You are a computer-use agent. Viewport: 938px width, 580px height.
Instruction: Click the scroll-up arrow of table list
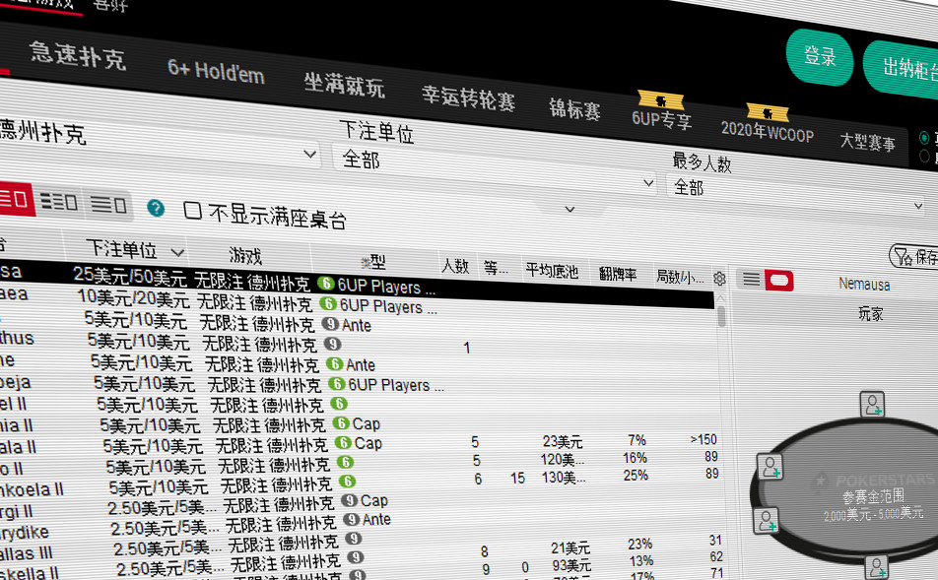721,297
